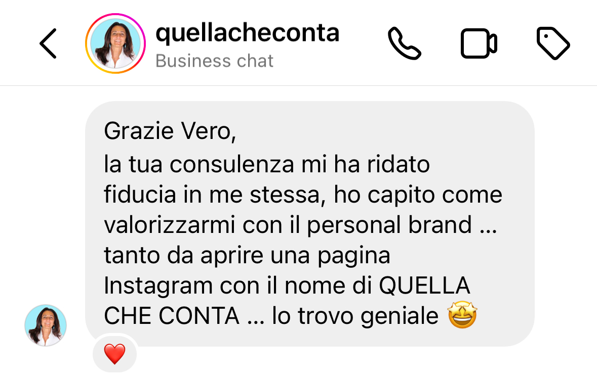Go back using the left chevron arrow

click(x=48, y=43)
